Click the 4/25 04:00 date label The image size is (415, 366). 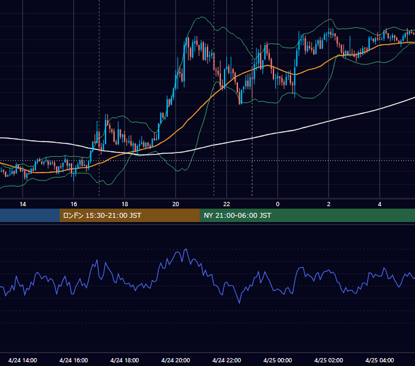point(380,360)
